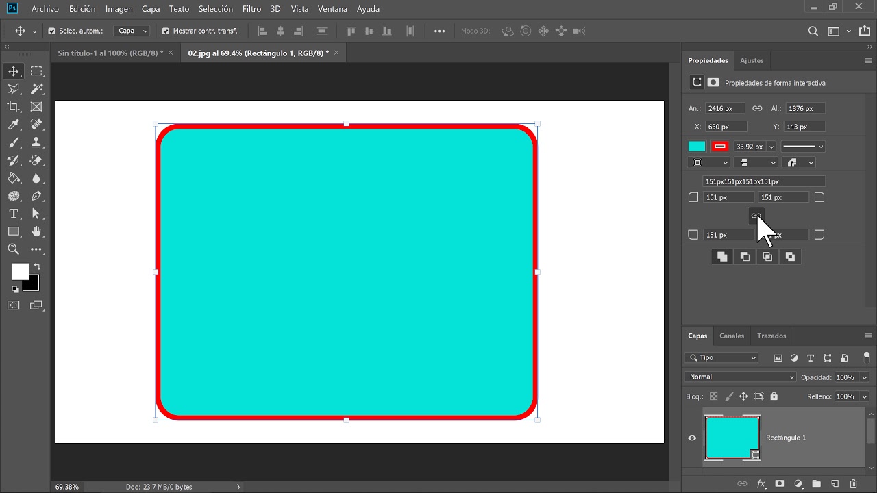Click the Ajustes panel button
The width and height of the screenshot is (877, 493).
point(752,60)
